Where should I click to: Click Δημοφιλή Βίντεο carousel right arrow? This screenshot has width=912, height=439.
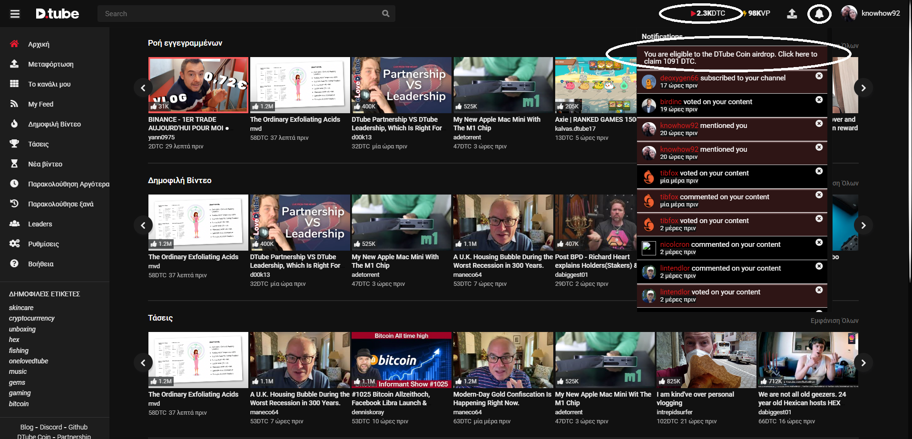point(863,225)
